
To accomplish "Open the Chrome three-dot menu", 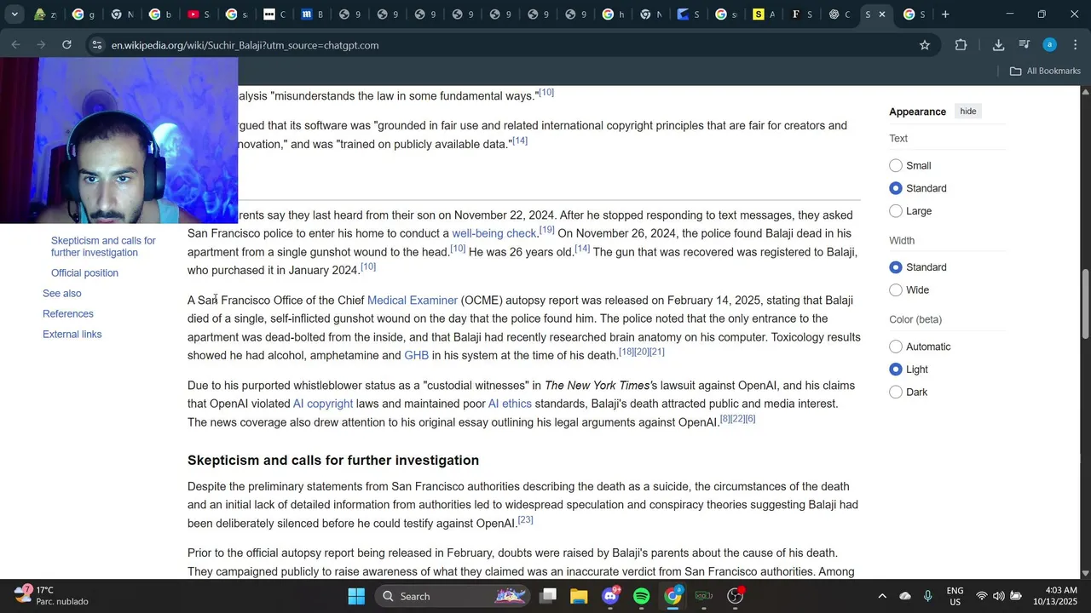I will point(1076,45).
